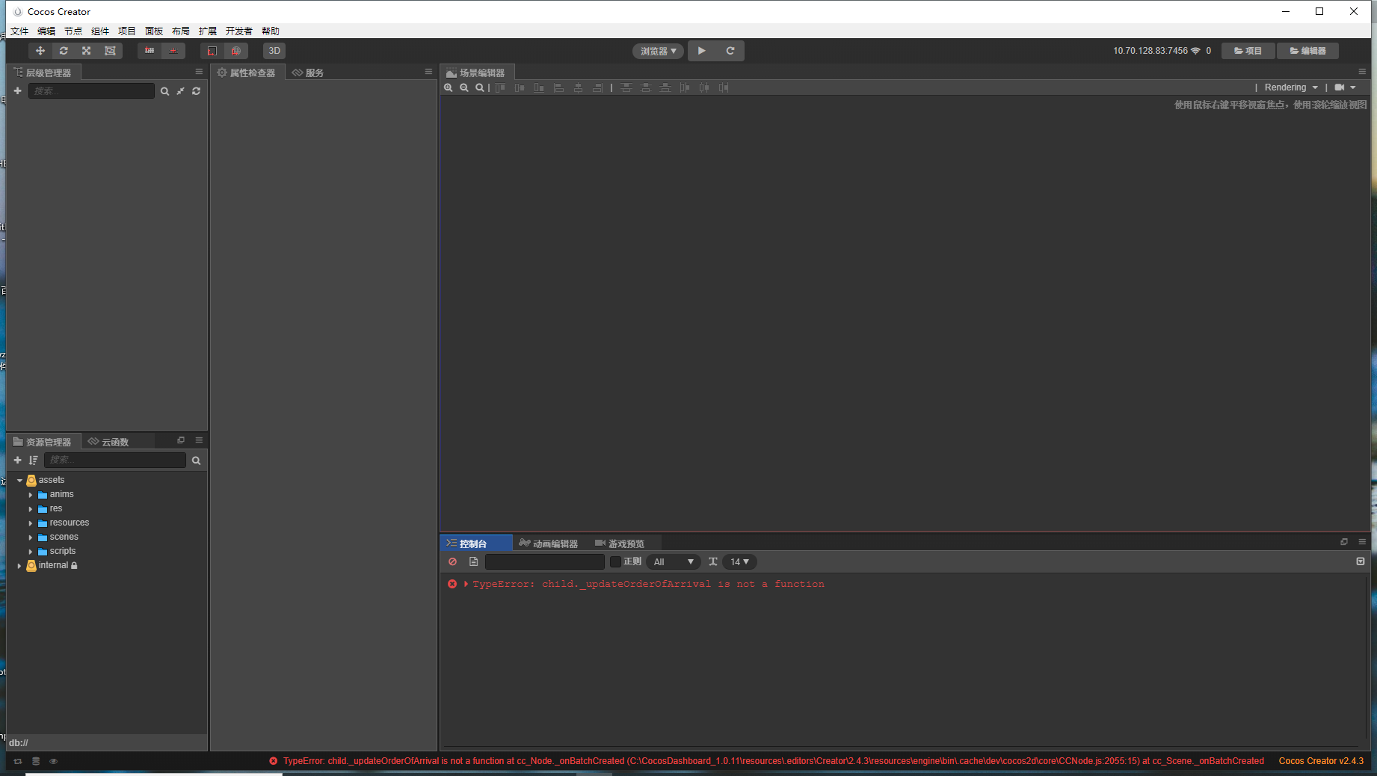Zoom out of the scene editor
This screenshot has height=776, width=1377.
tap(464, 87)
